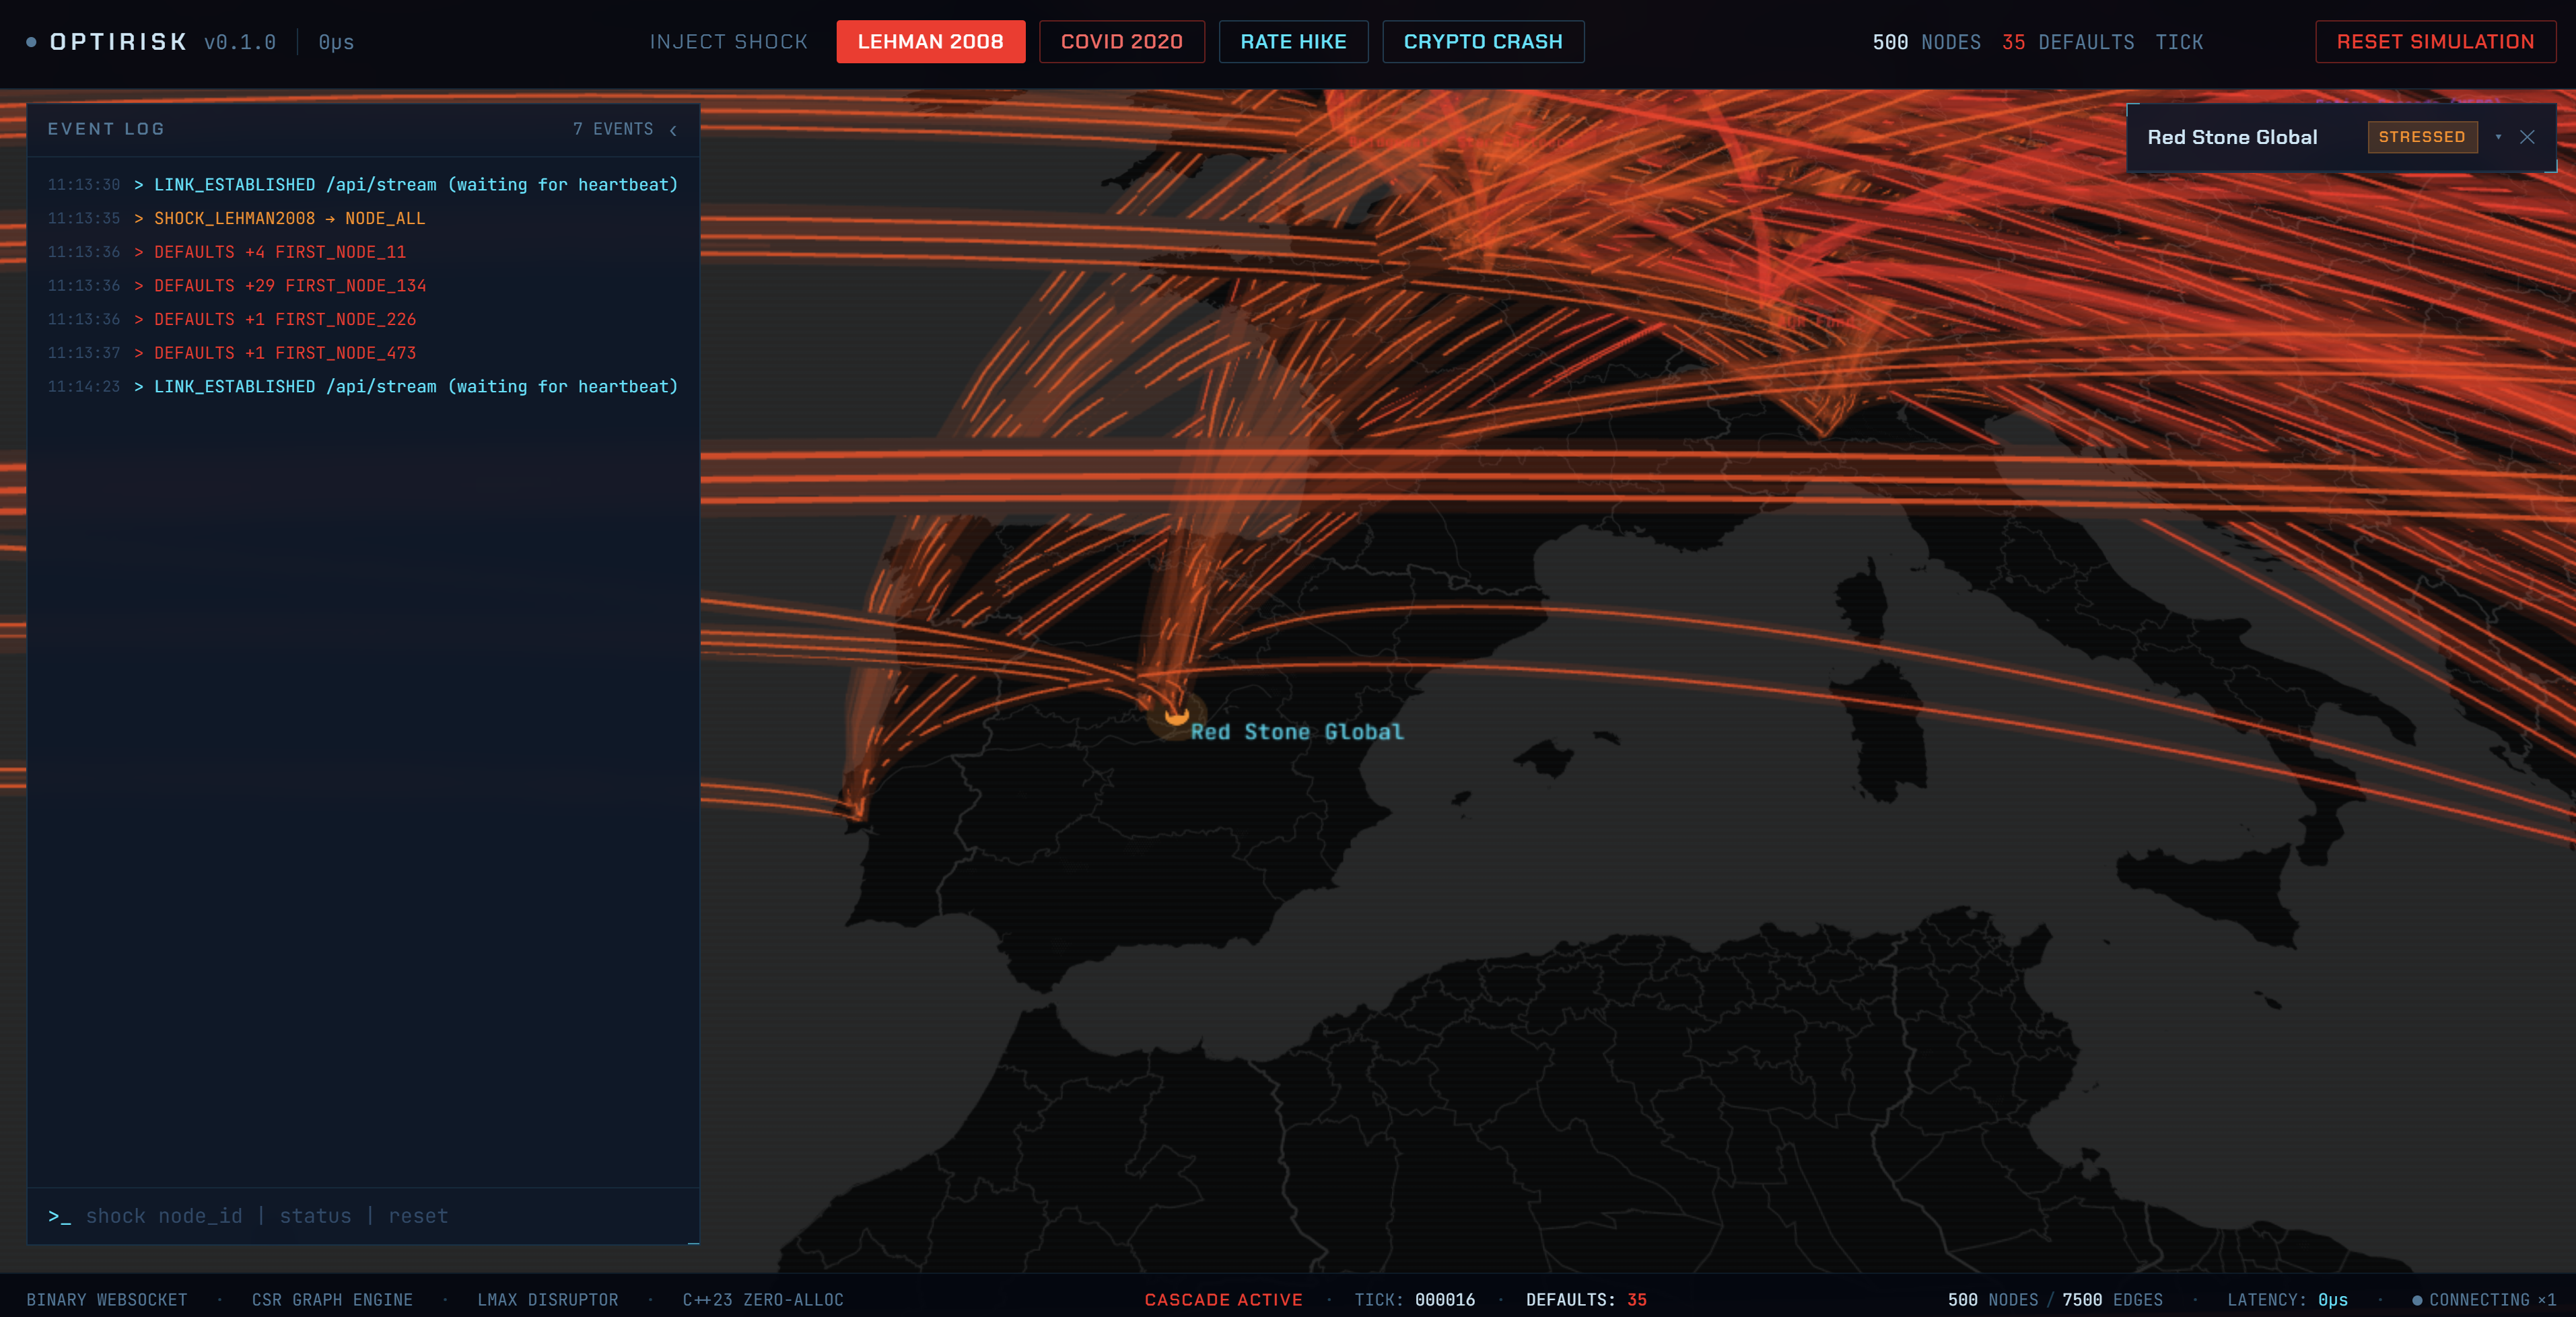Select the DEFAULTS +29 FIRST_NODE_134 entry
Viewport: 2576px width, 1317px height.
pyautogui.click(x=289, y=286)
